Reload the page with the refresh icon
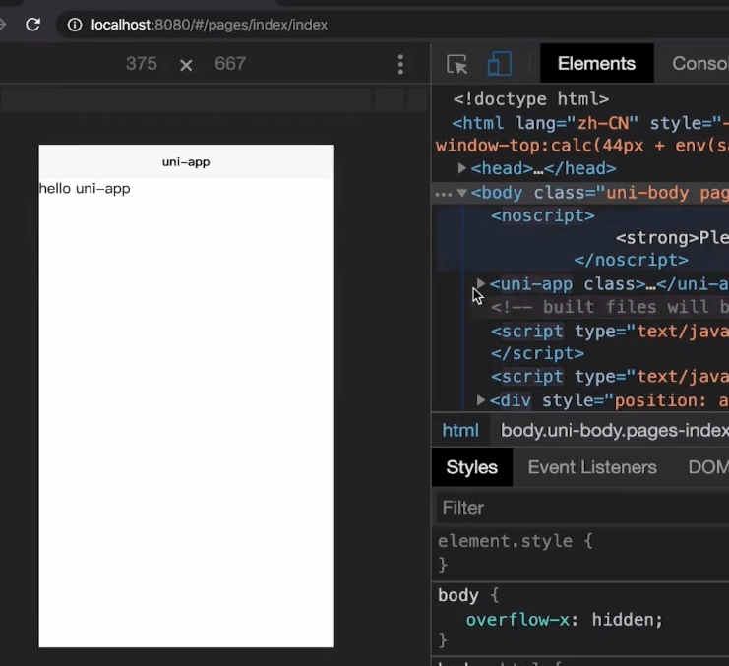Screen dimensions: 729x666 pyautogui.click(x=32, y=25)
